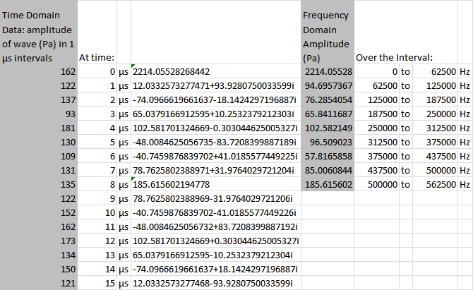This screenshot has height=290, width=473.
Task: Select amplitude cell 76.2854054
Action: [x=328, y=99]
